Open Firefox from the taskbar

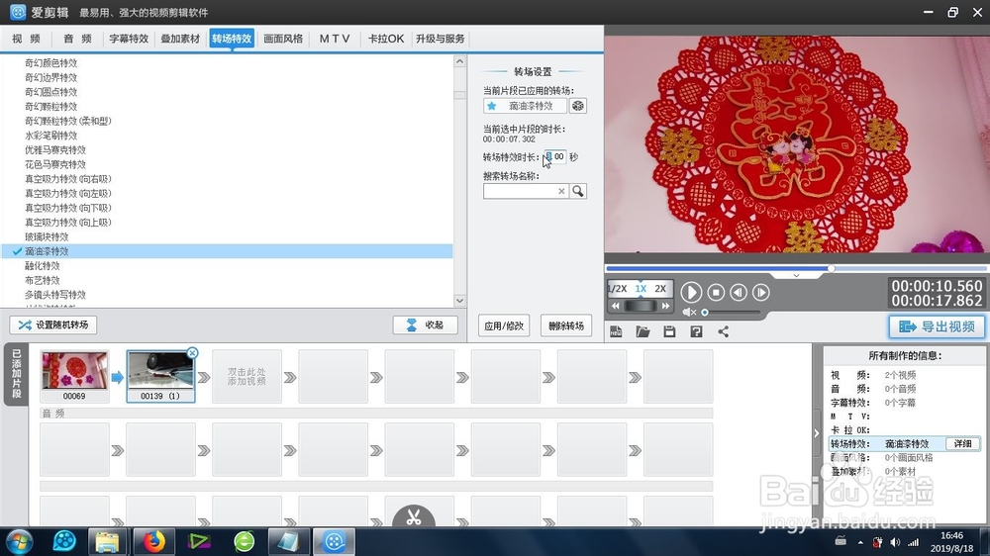point(153,541)
